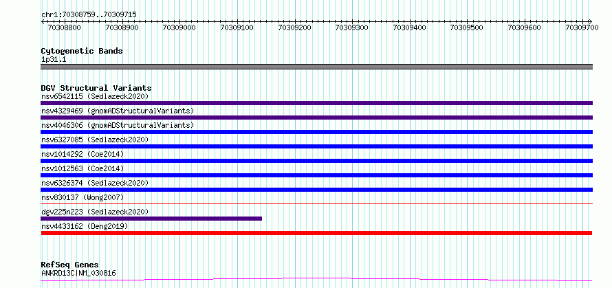Click the right arrow of the ruler
612x288 pixels.
click(x=590, y=21)
